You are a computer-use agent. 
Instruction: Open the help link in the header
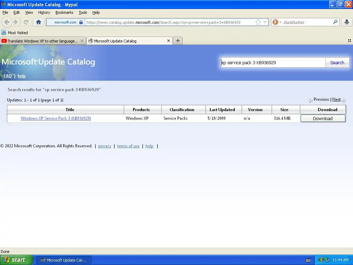(21, 76)
